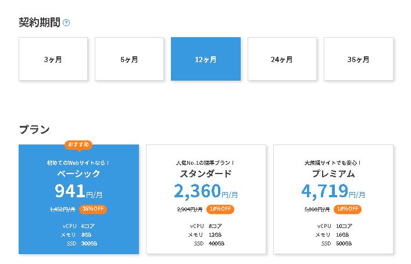Select the プレミアム plan name
The height and width of the screenshot is (264, 411).
pyautogui.click(x=333, y=173)
